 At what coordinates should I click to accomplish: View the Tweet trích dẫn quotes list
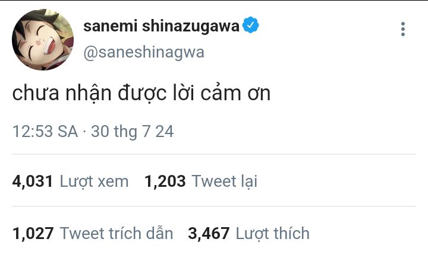click(117, 233)
